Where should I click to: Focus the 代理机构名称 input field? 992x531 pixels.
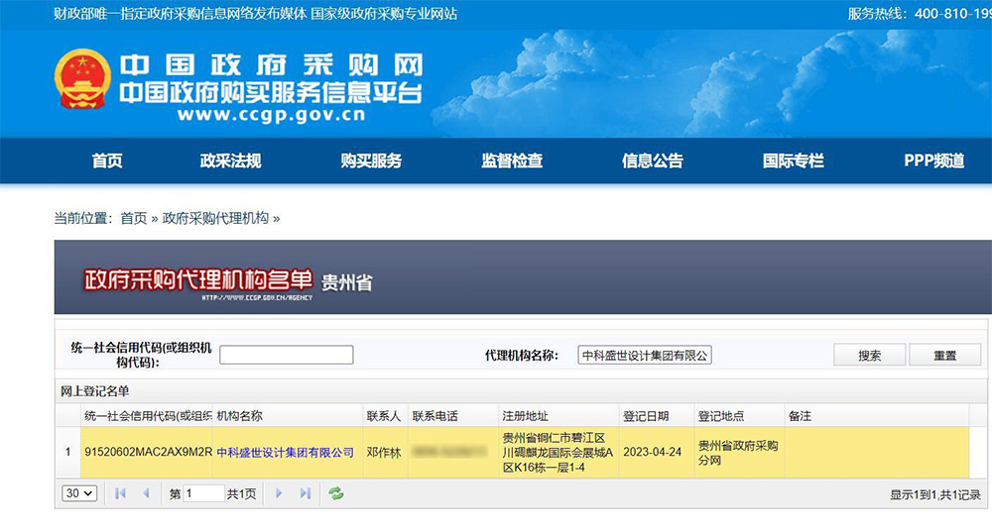coord(645,356)
